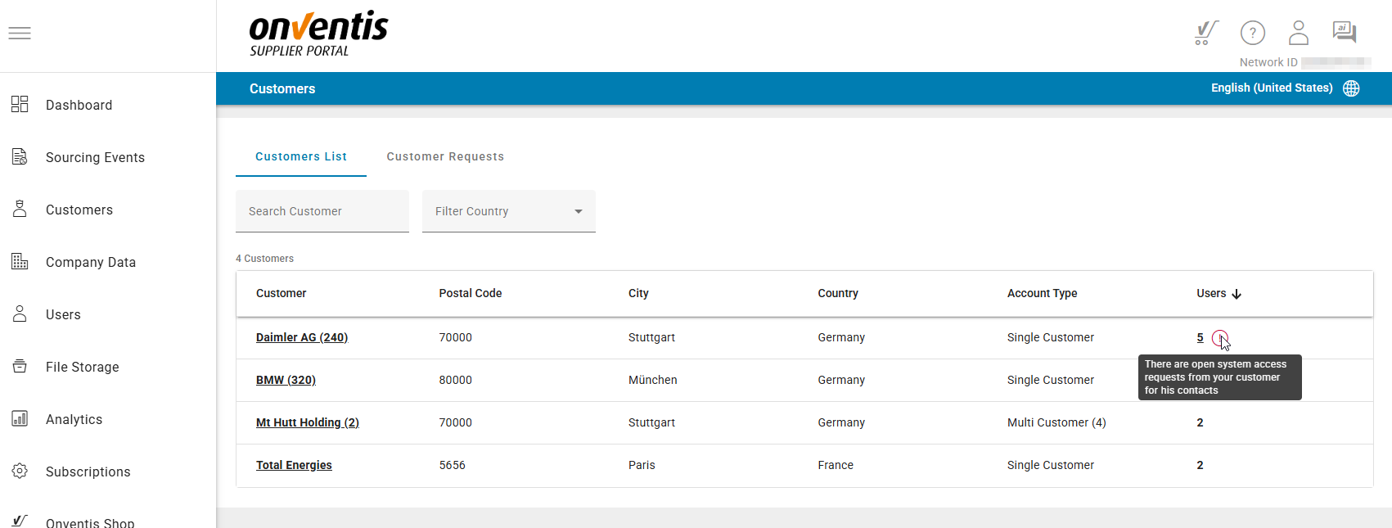Open the AI chat assistant icon
This screenshot has width=1392, height=528.
(x=1344, y=33)
